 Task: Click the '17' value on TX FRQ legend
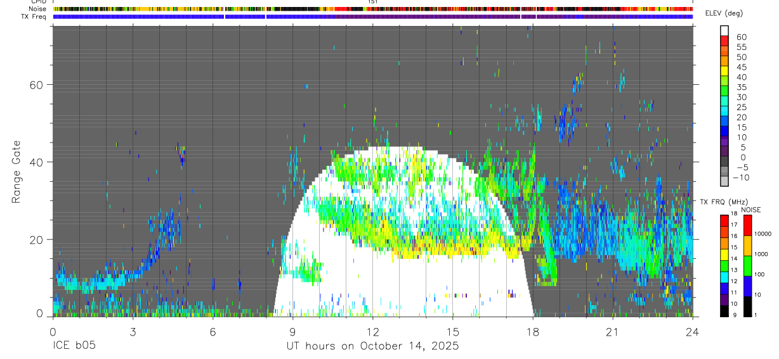(x=734, y=225)
